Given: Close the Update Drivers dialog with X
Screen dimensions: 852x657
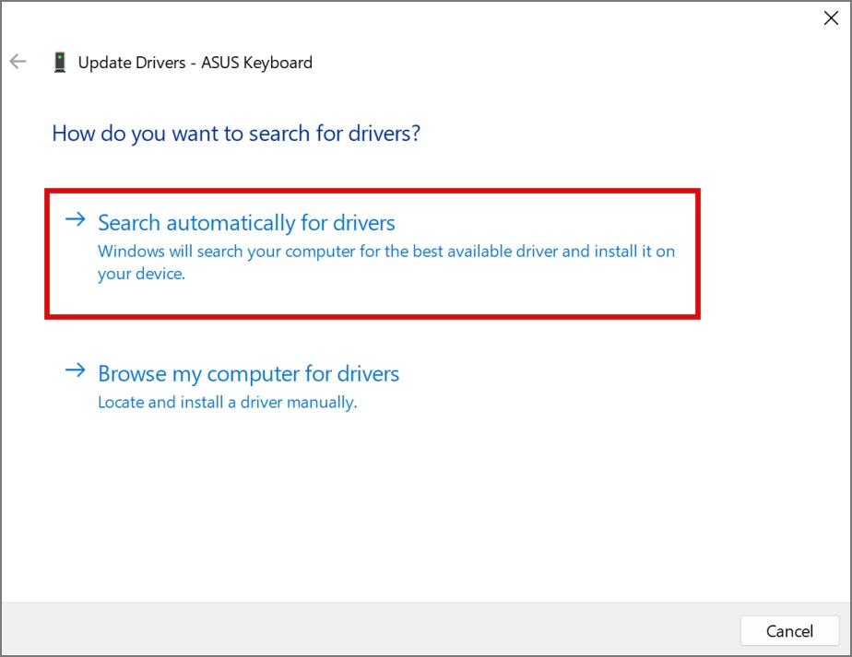Looking at the screenshot, I should coord(831,18).
